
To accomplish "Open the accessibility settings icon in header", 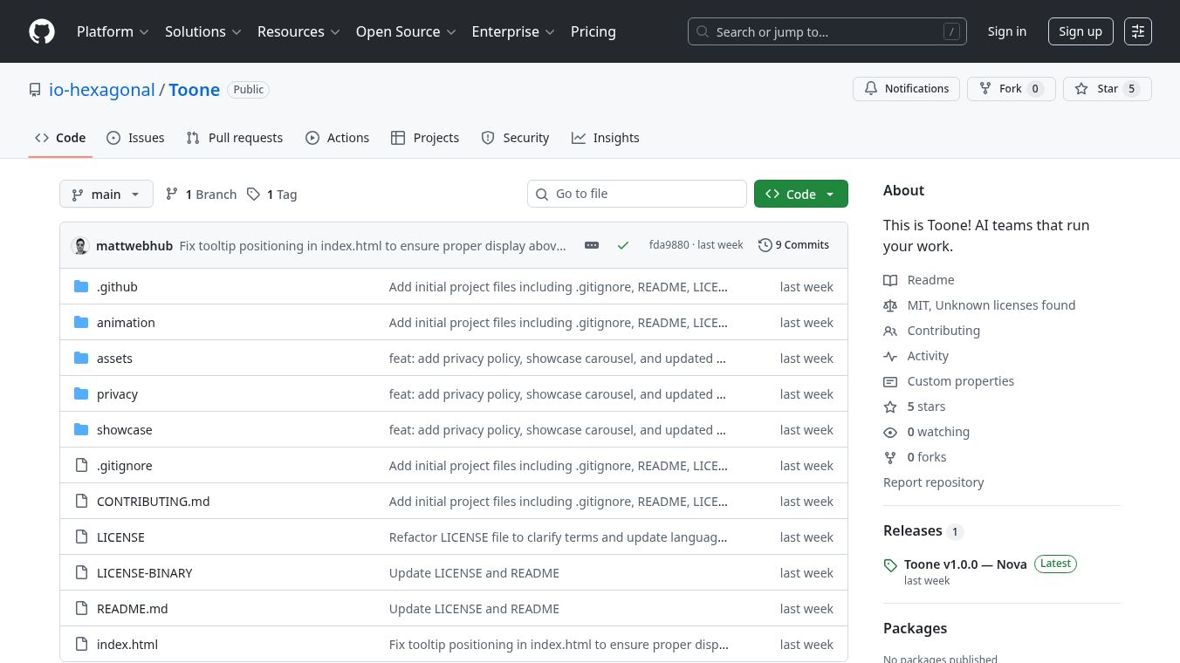I will pyautogui.click(x=1137, y=31).
